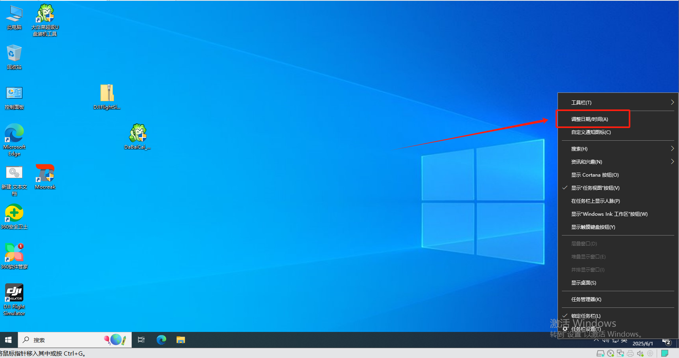This screenshot has width=679, height=358.
Task: Click the 2025/6/1 taskbar date
Action: [643, 343]
